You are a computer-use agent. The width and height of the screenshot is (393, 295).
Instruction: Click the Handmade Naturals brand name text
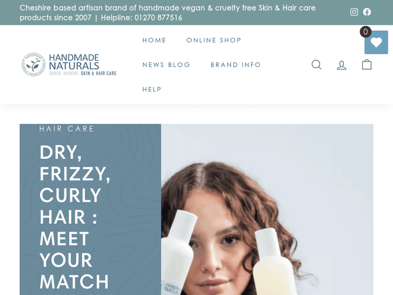click(74, 62)
